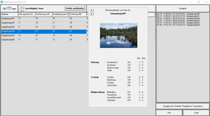Hide details with Details ausblenden button
210x116 pixels.
[x=75, y=8]
